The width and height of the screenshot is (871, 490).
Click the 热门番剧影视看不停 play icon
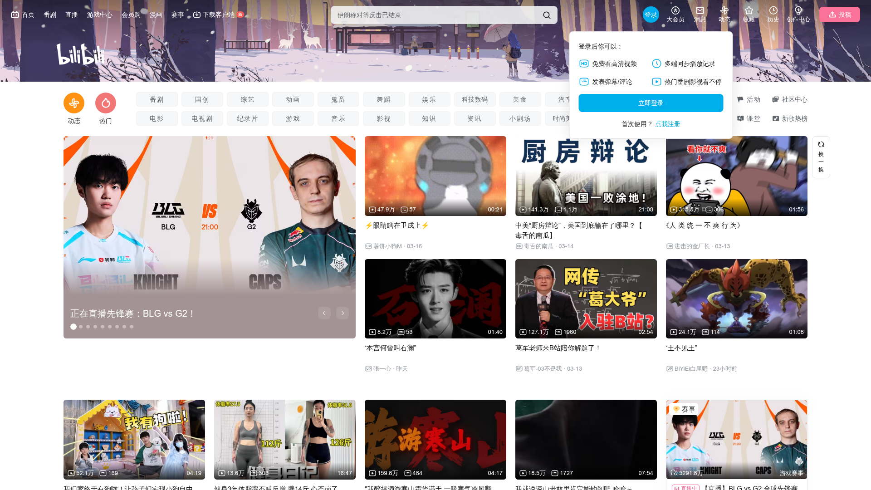click(656, 82)
